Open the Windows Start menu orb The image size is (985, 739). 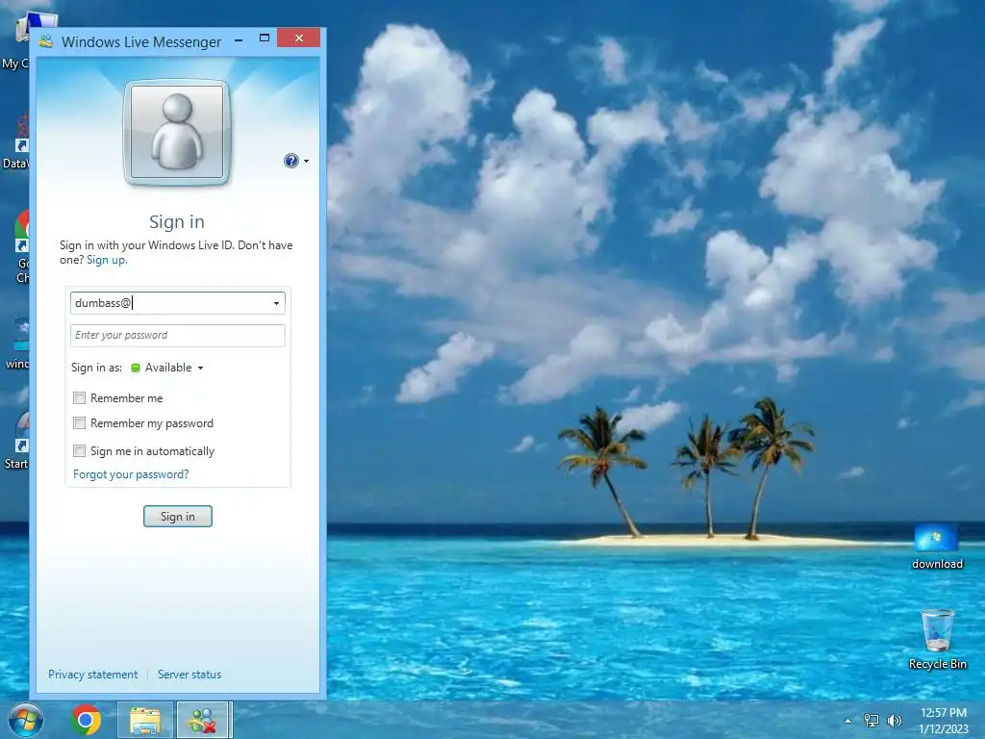pos(26,720)
